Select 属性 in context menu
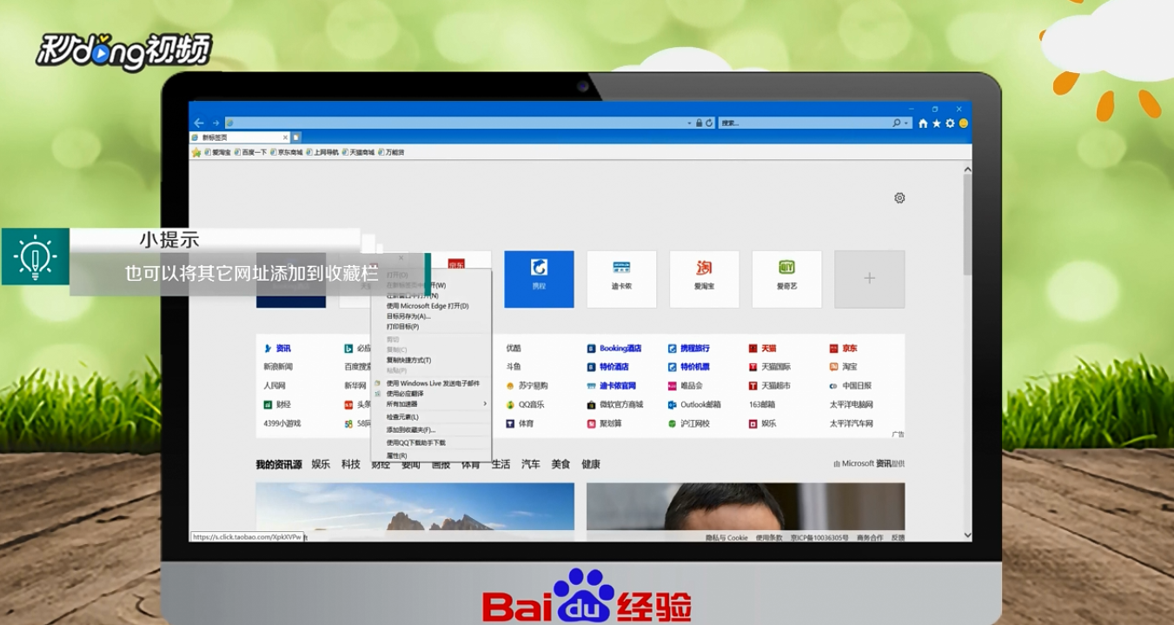Screen dimensions: 1174x625 tap(431, 455)
